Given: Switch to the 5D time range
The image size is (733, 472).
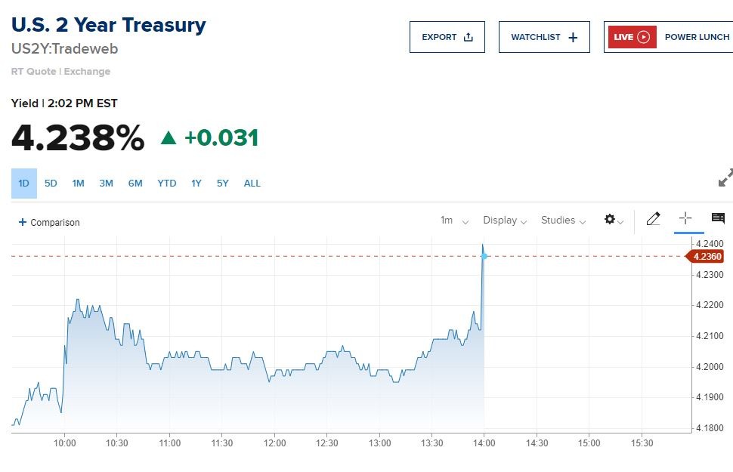Looking at the screenshot, I should (x=51, y=184).
